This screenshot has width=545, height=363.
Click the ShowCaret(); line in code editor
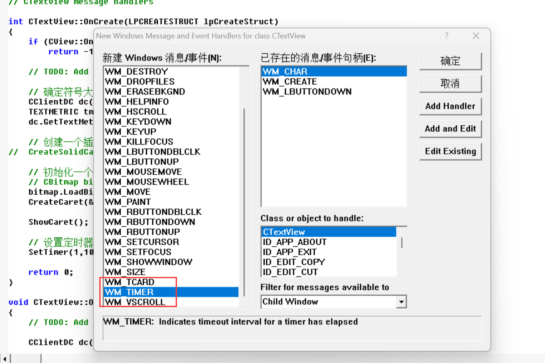tap(58, 222)
